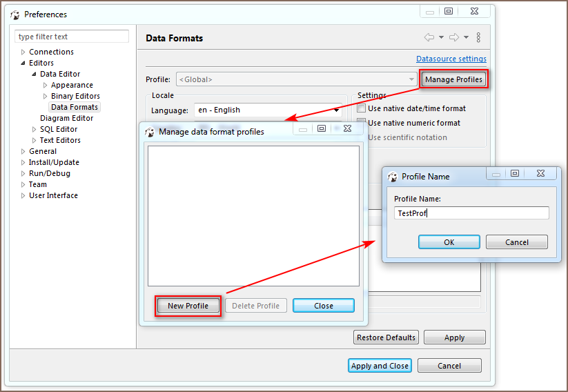Open the Datasource settings link
Viewport: 568px width, 392px height.
coord(451,59)
